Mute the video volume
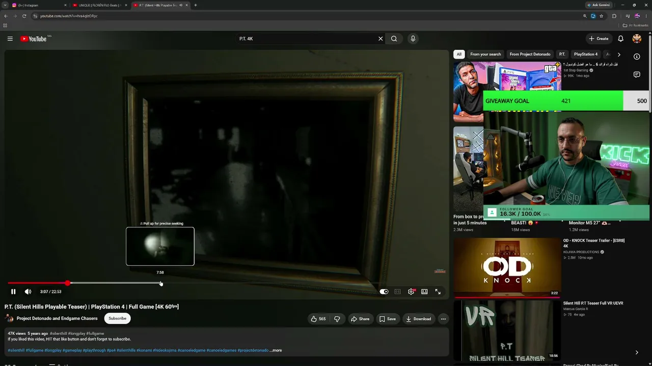 [28, 292]
